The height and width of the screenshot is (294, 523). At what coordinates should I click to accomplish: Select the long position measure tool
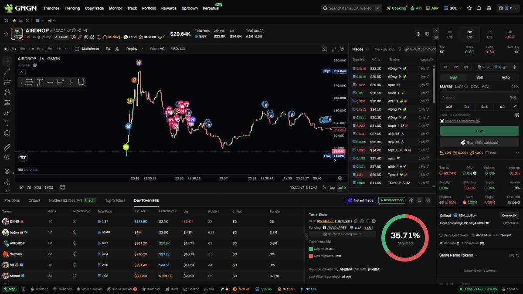click(x=7, y=103)
